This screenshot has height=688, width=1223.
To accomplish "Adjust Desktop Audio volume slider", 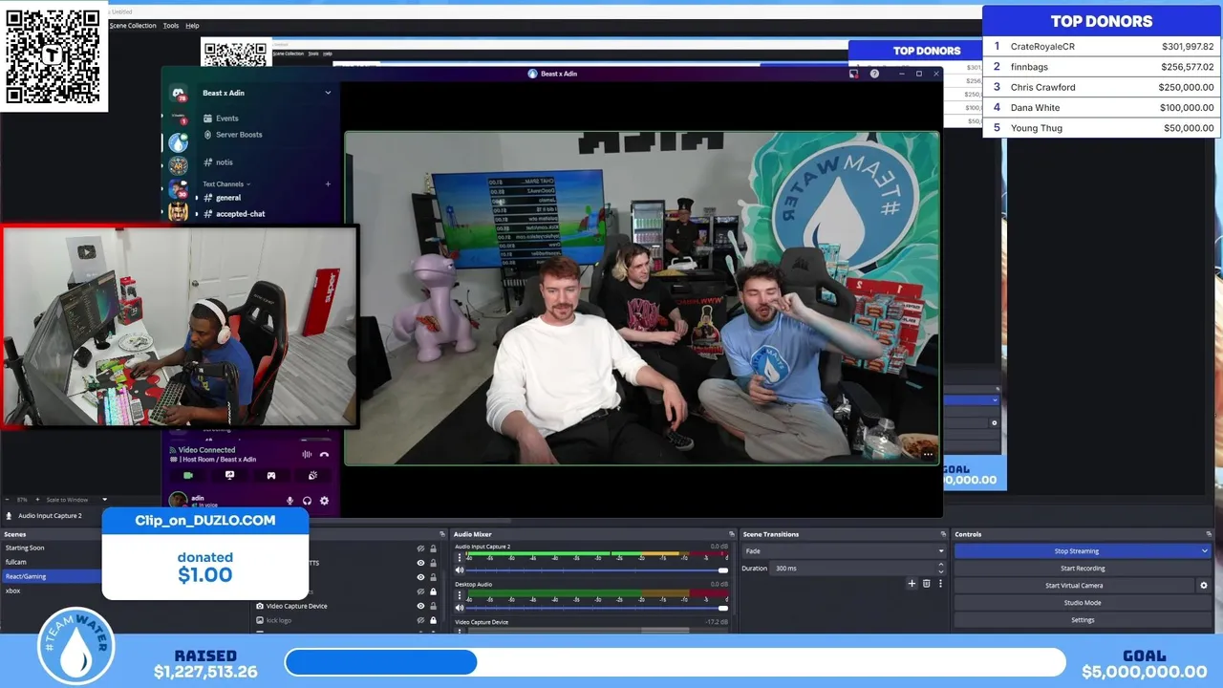I will tap(596, 608).
